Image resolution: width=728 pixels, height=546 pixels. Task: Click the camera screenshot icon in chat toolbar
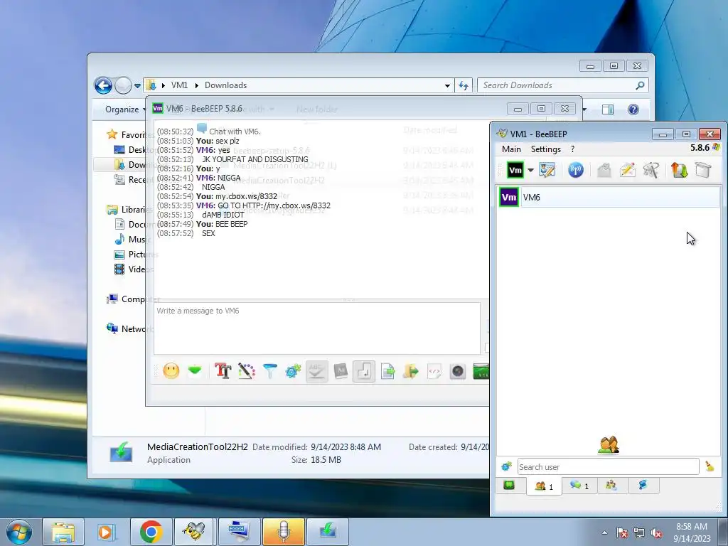point(458,371)
